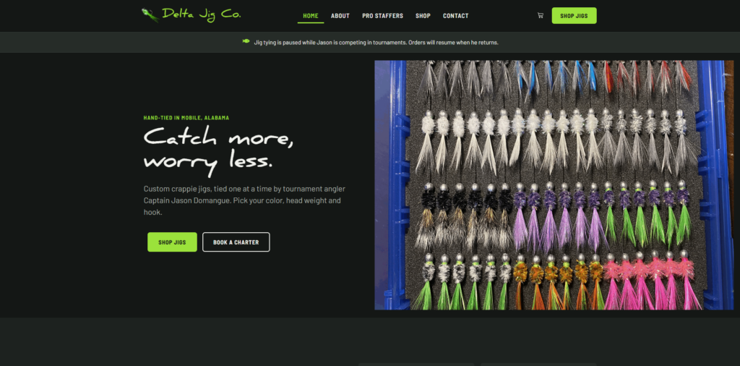
Task: Click the hero Shop Jigs button
Action: coord(172,242)
